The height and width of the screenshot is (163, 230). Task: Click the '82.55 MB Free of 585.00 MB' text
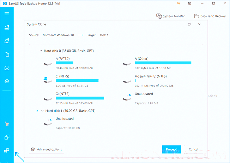[x=74, y=103]
